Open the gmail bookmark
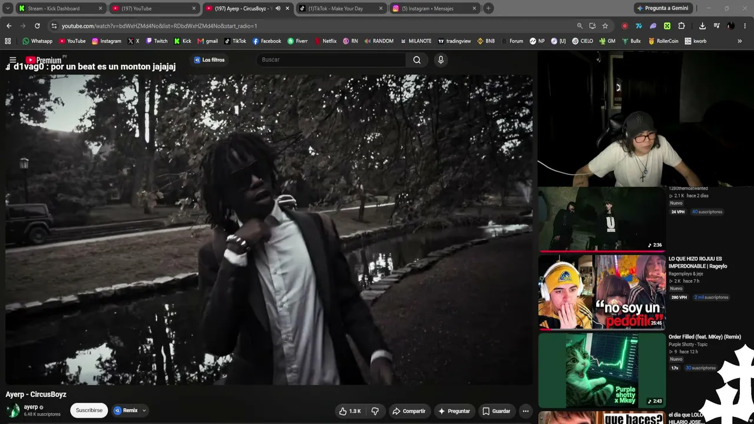754x424 pixels. 208,41
